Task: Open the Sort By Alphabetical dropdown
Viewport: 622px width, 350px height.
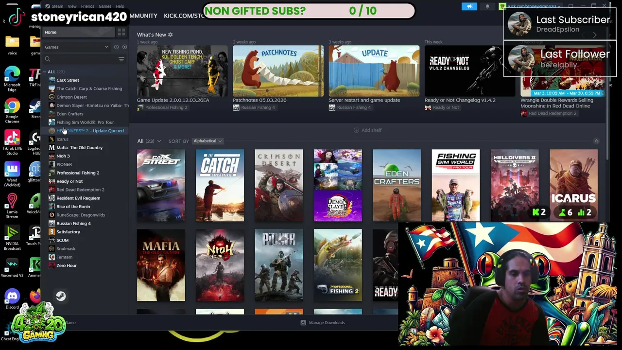Action: [207, 141]
